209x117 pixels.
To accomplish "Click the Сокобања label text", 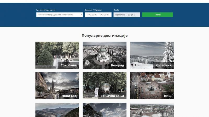I will click(x=69, y=65).
